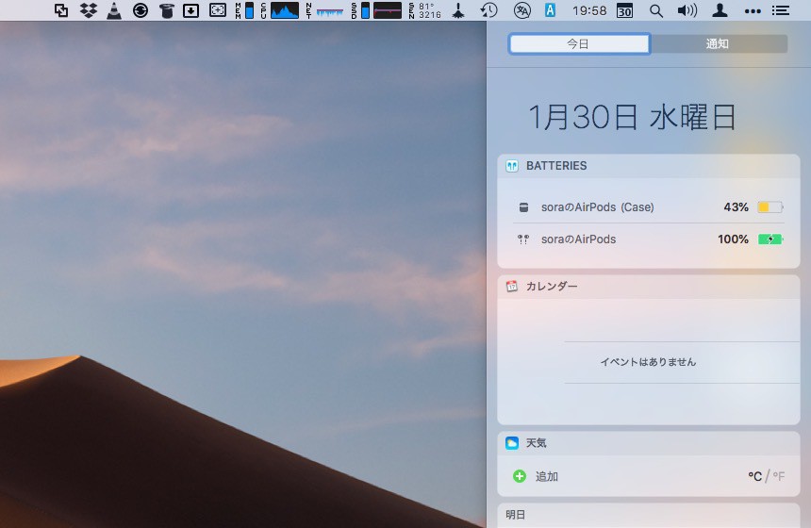Open the カレンダー widget header
Screen dimensions: 811x528
point(649,287)
